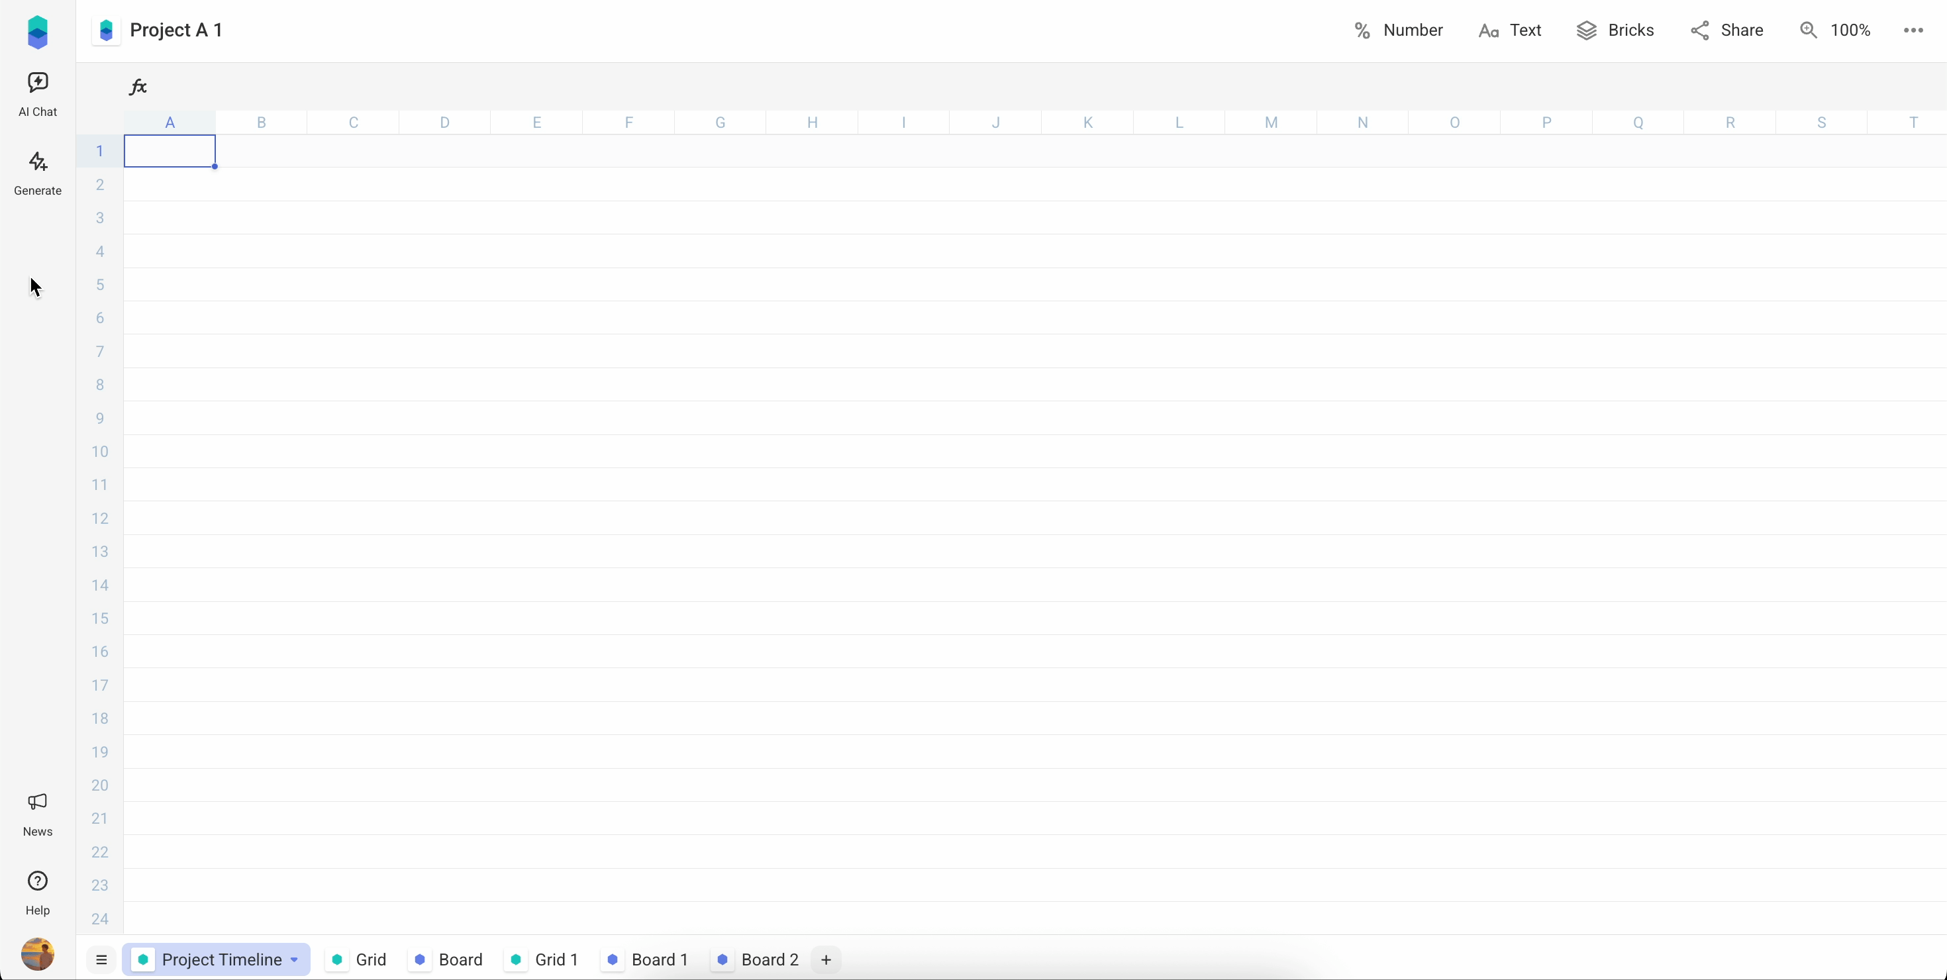The height and width of the screenshot is (980, 1947).
Task: Open the sheet list hamburger menu
Action: pyautogui.click(x=101, y=959)
